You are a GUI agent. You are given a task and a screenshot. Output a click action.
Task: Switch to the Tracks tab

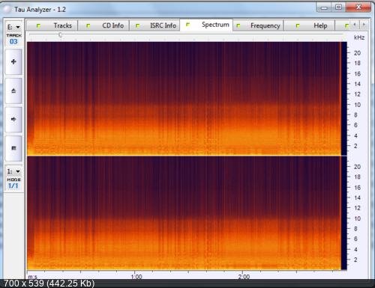(52, 25)
